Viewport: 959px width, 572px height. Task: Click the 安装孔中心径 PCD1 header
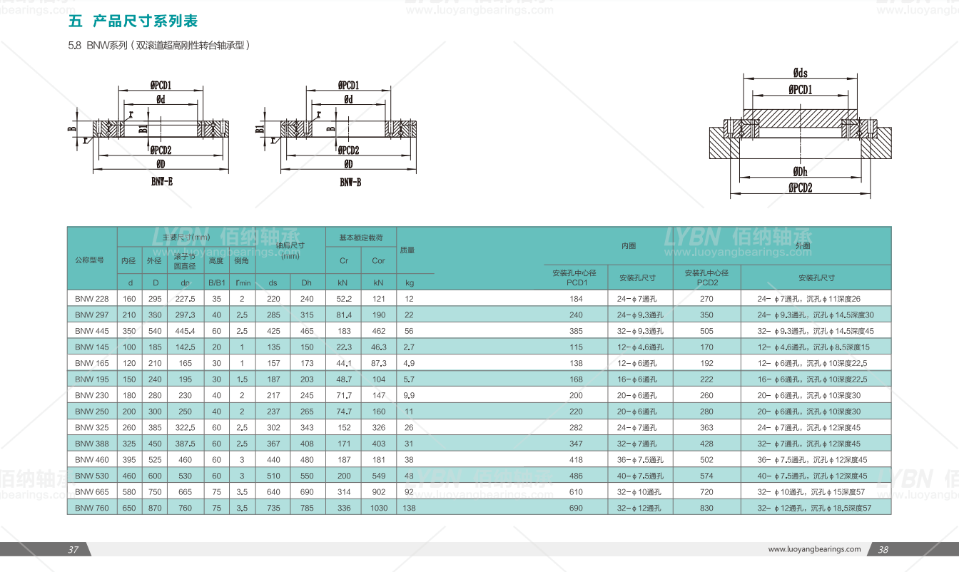point(575,277)
